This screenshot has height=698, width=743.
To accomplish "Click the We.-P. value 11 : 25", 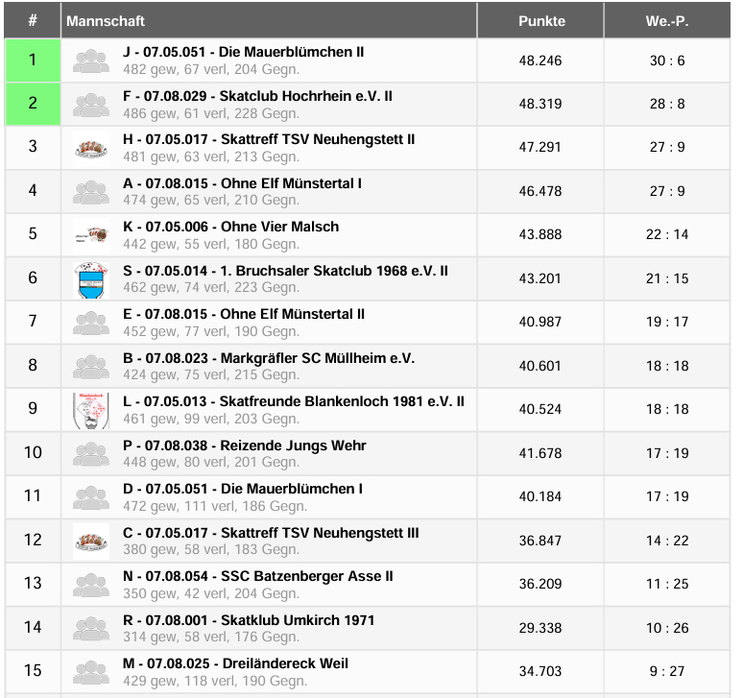I will tap(667, 584).
